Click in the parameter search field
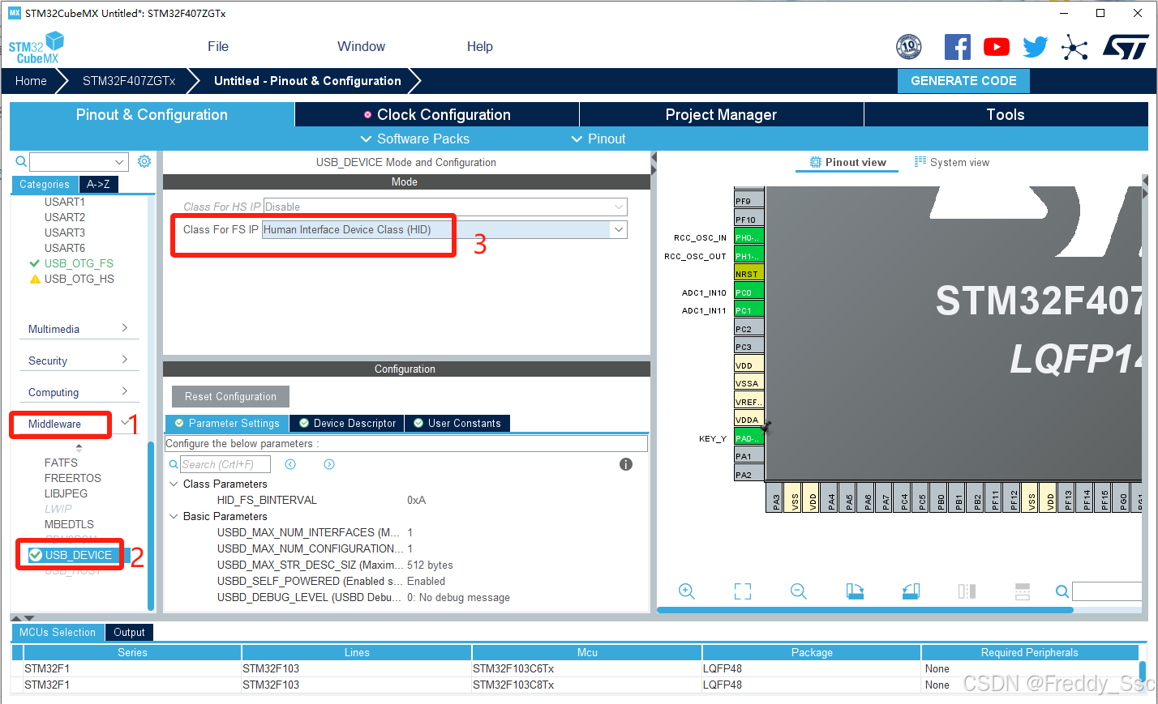This screenshot has height=704, width=1158. tap(225, 464)
